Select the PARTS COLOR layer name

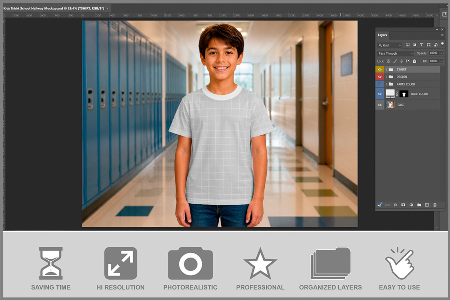pyautogui.click(x=406, y=84)
